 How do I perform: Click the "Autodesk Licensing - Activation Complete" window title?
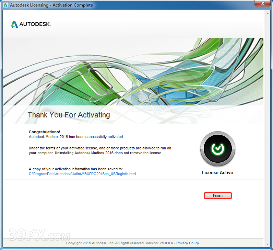tap(51, 5)
